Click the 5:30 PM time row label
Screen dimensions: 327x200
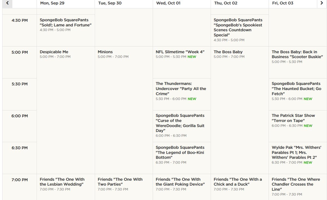20,84
